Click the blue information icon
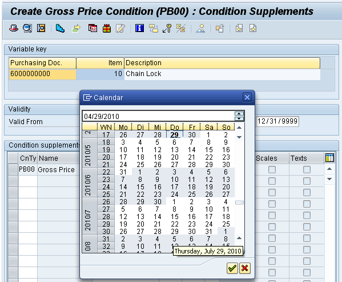Screen dimensions: 342x282 click(139, 28)
